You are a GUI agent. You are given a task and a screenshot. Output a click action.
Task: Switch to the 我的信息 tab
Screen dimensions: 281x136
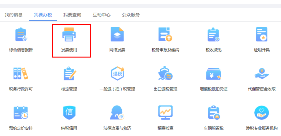tap(14, 15)
